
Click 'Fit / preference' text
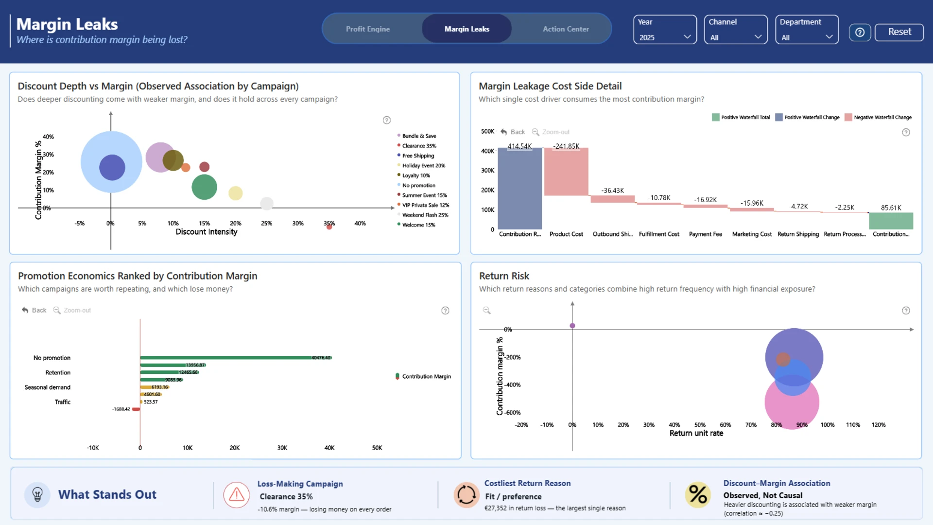[x=513, y=496]
